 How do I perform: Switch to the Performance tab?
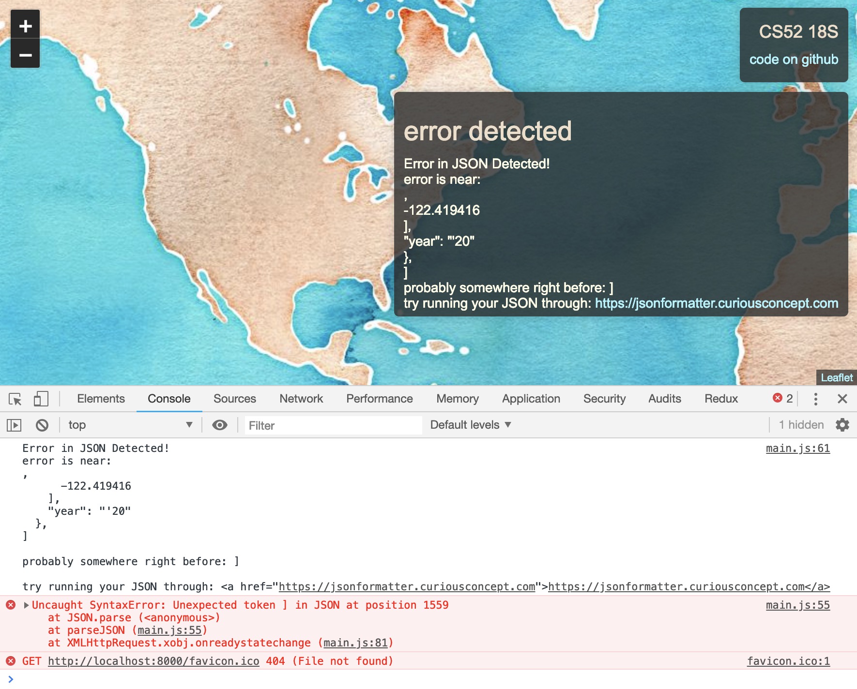tap(380, 399)
